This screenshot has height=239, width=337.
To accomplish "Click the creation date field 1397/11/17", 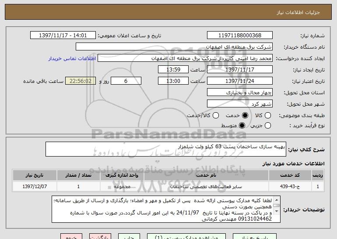I will pos(240,70).
